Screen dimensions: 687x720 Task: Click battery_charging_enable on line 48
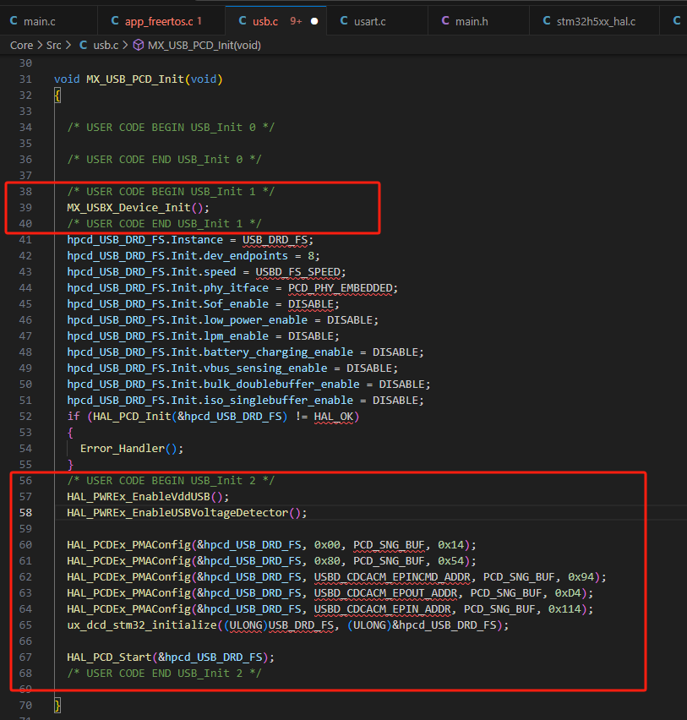[x=278, y=352]
